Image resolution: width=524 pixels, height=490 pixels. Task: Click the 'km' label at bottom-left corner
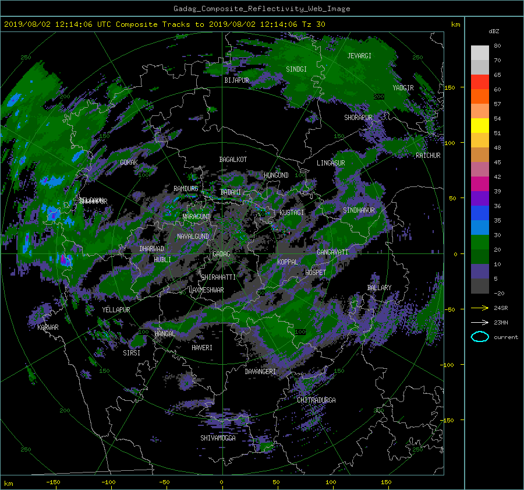pyautogui.click(x=8, y=484)
